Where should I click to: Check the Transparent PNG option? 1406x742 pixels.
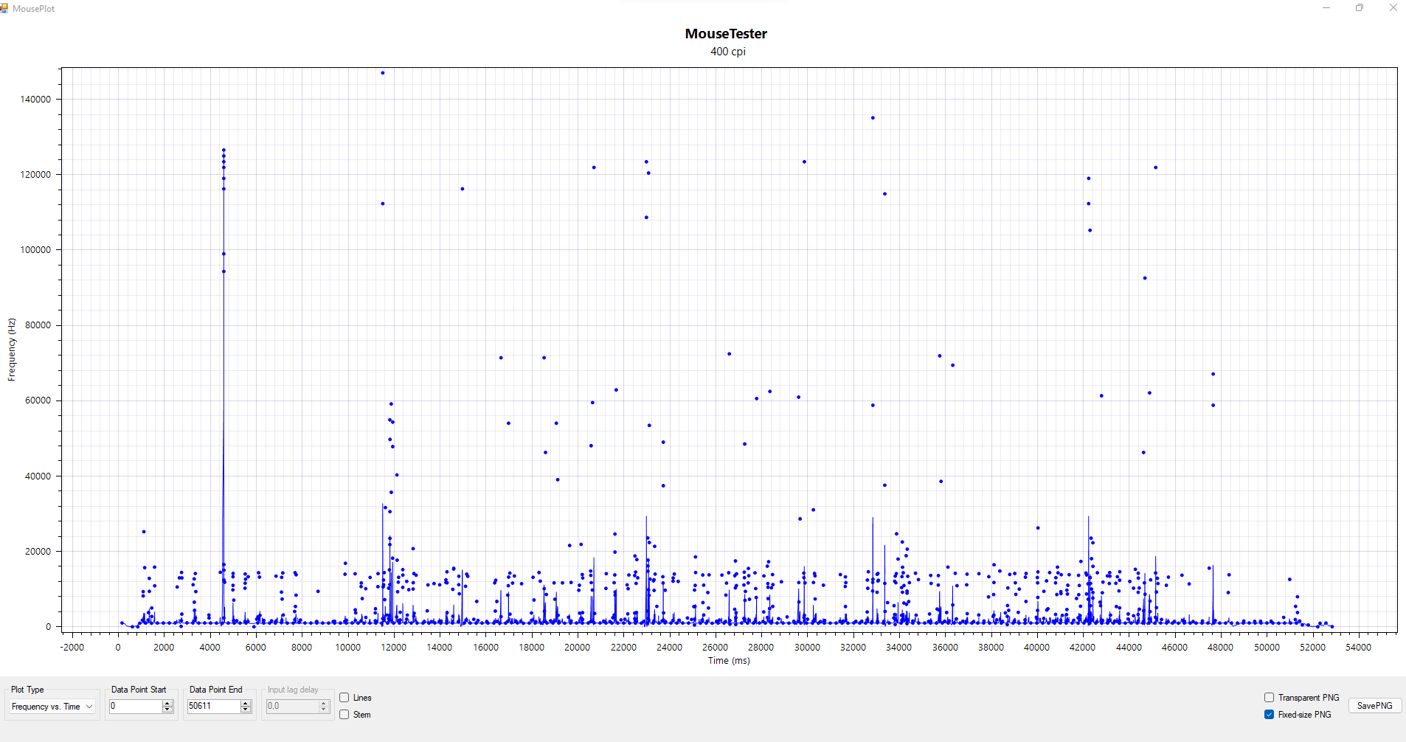(x=1270, y=698)
